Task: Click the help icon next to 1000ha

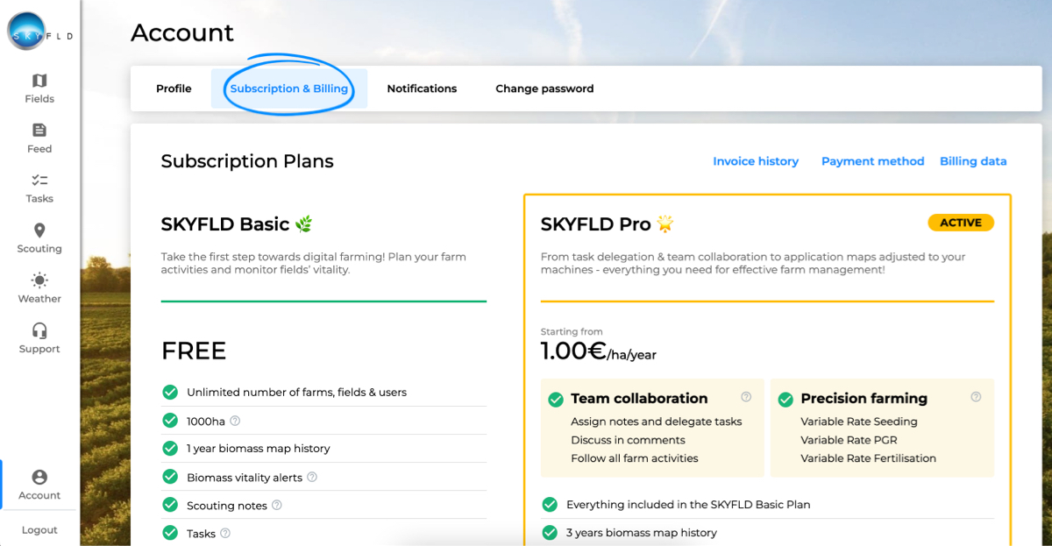Action: point(235,421)
